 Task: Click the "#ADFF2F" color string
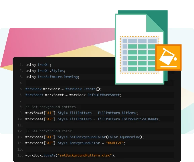[x=115, y=143]
